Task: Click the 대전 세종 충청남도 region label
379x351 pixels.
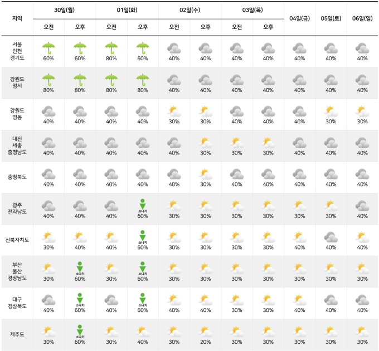Action: pos(17,146)
